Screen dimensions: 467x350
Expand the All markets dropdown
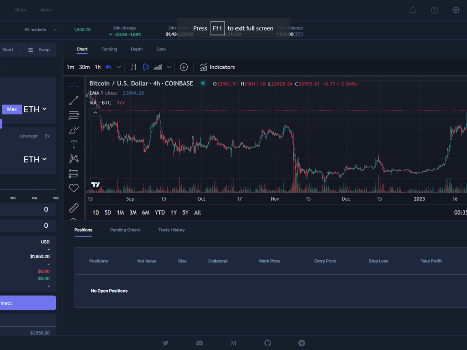tap(41, 30)
